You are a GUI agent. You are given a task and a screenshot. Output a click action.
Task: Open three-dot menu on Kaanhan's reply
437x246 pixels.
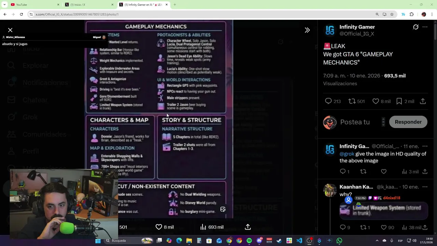(425, 187)
